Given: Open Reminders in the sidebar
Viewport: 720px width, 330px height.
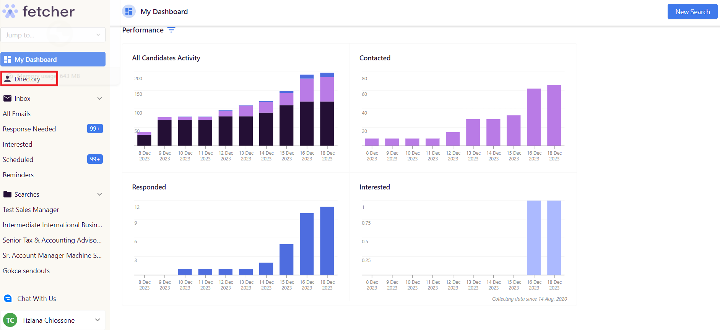Looking at the screenshot, I should click(18, 175).
